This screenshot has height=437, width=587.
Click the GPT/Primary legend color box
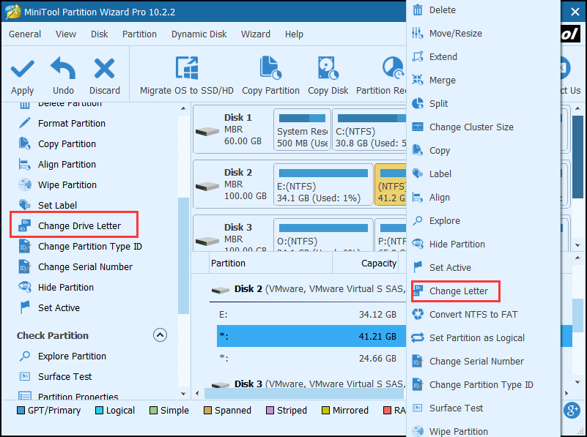coord(21,411)
